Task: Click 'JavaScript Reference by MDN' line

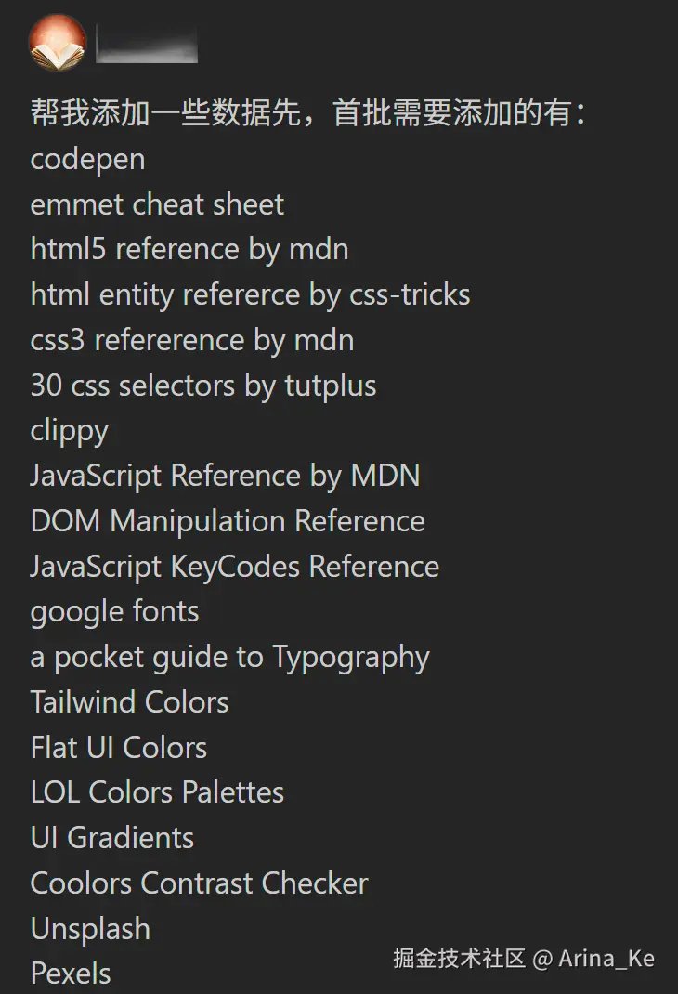Action: (x=225, y=476)
